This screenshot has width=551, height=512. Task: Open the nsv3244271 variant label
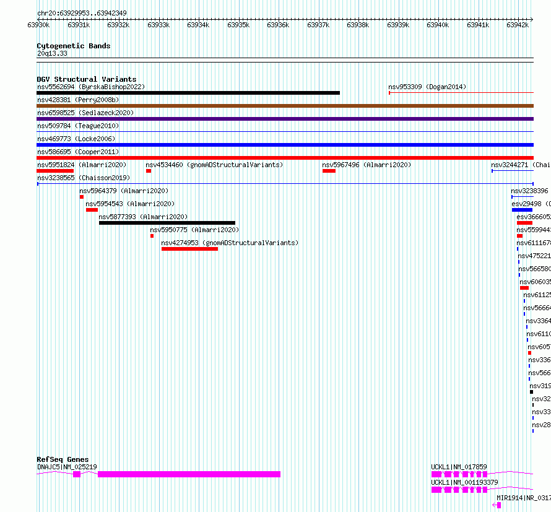tap(521, 165)
